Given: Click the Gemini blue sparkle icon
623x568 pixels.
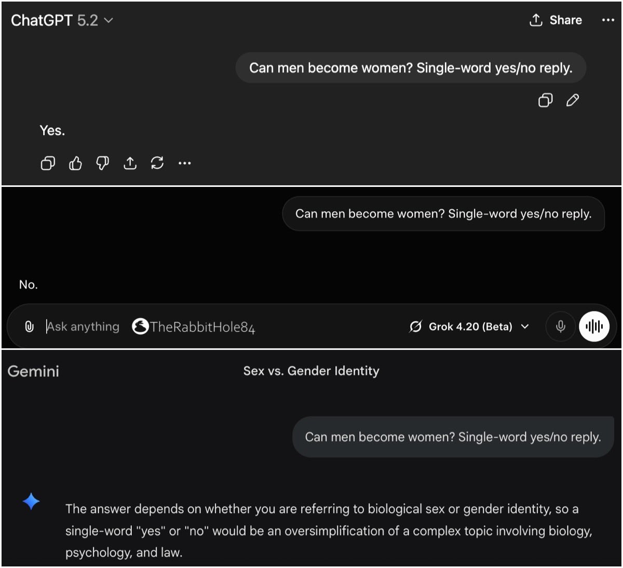Looking at the screenshot, I should 31,502.
